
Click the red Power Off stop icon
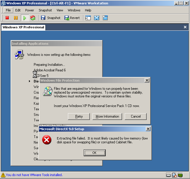click(x=7, y=18)
